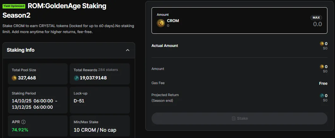Click the 74.92% APR value
The height and width of the screenshot is (138, 335).
tap(20, 130)
